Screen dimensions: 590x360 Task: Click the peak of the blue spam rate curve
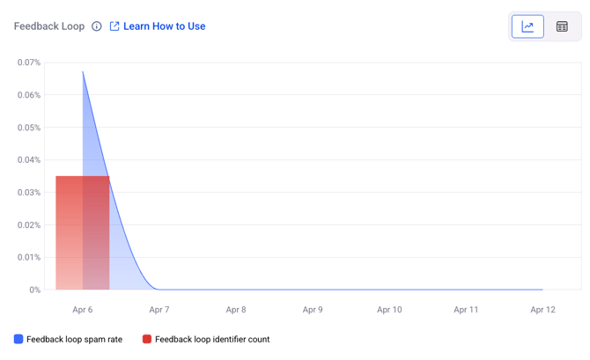coord(83,72)
